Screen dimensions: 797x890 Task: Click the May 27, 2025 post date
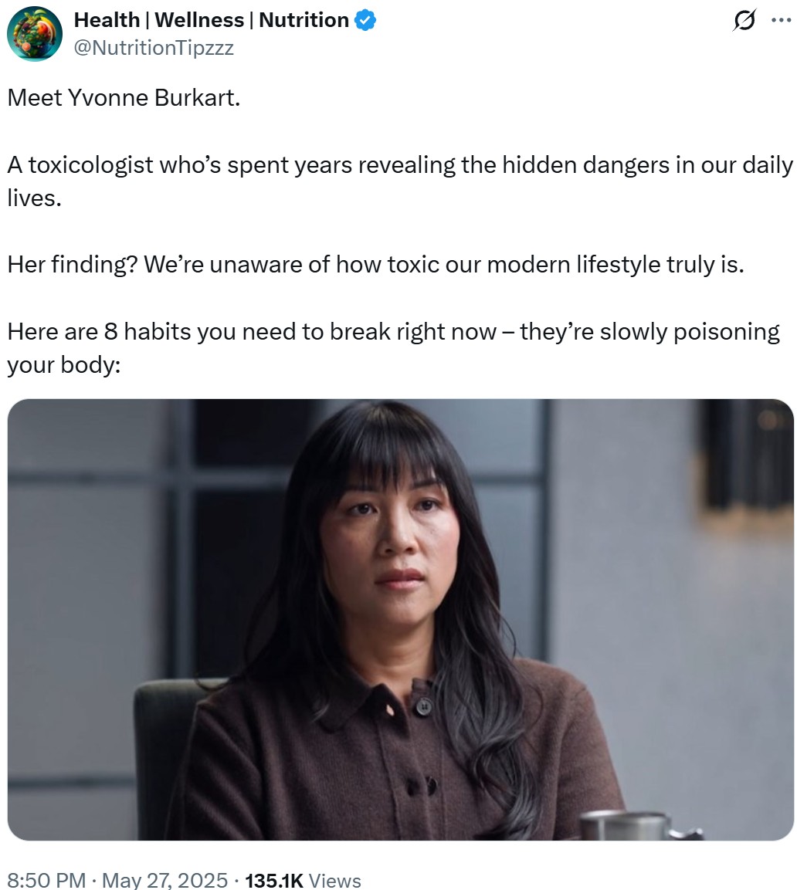pyautogui.click(x=164, y=880)
